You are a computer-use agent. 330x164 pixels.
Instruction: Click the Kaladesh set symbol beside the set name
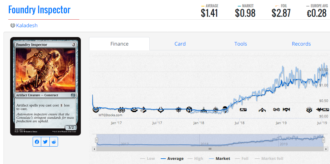click(13, 25)
